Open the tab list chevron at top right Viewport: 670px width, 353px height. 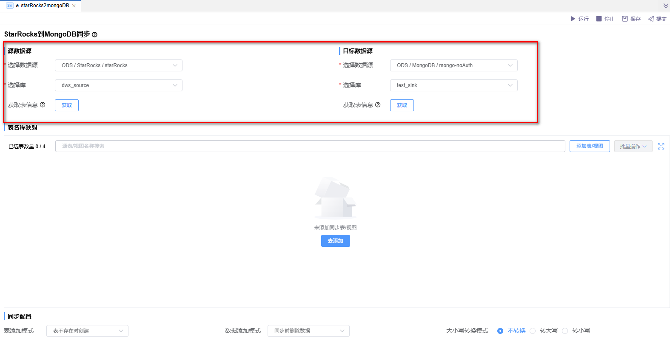pyautogui.click(x=666, y=6)
